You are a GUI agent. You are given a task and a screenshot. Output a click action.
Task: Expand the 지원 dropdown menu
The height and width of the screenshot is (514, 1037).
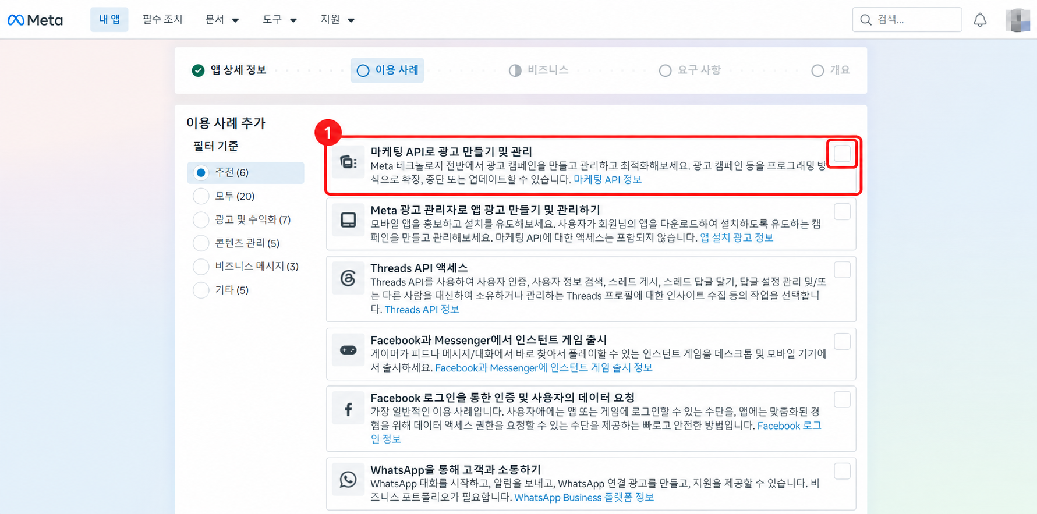click(x=338, y=20)
